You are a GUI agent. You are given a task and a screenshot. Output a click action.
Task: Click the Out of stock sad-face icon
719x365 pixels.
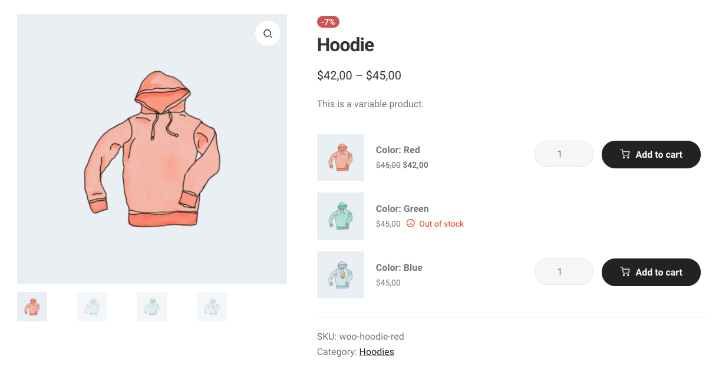[x=411, y=224]
